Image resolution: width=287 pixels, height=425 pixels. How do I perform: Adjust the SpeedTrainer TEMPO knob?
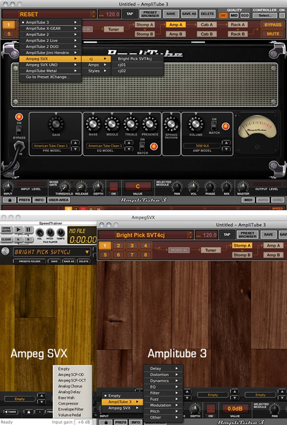(x=60, y=233)
